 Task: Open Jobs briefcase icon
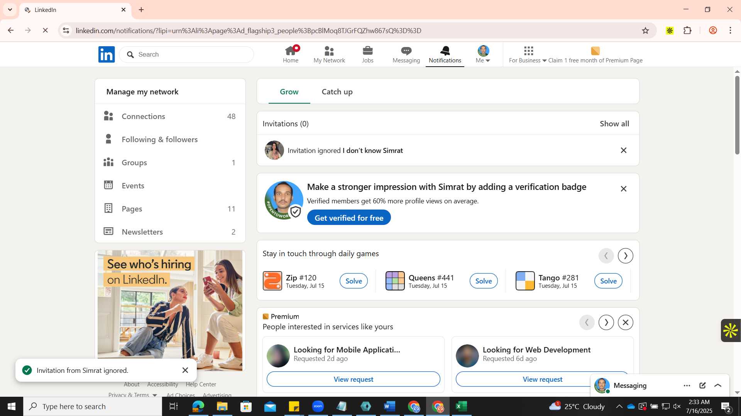click(x=368, y=51)
